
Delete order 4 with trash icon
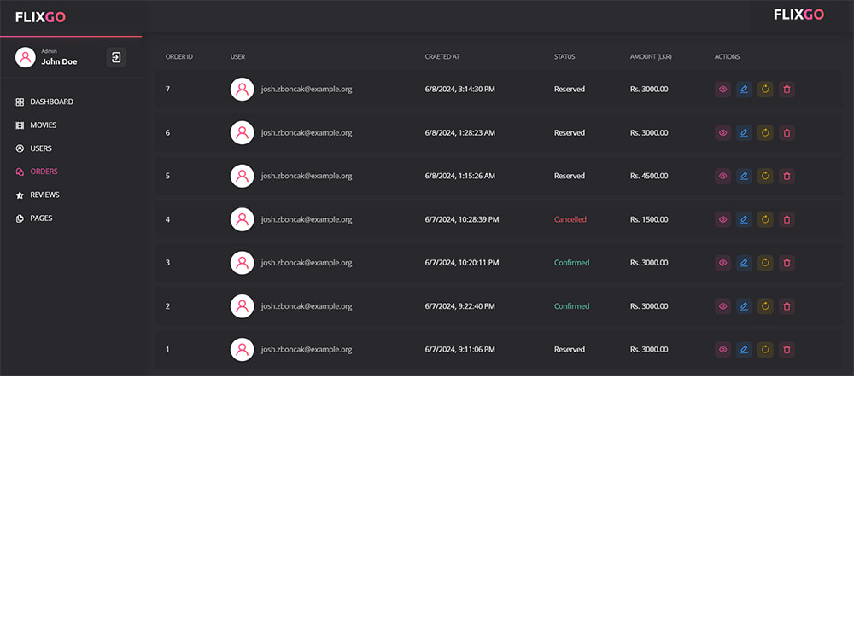click(x=787, y=219)
